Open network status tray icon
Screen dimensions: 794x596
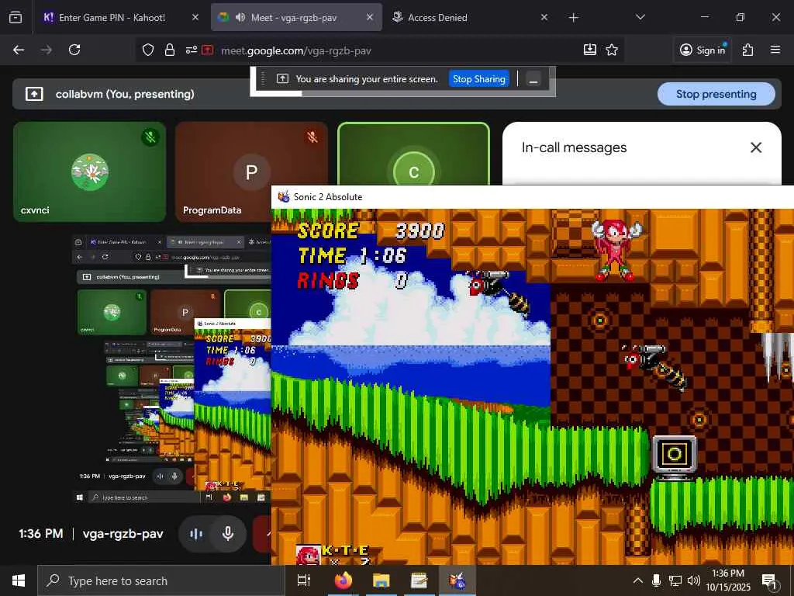(x=675, y=580)
